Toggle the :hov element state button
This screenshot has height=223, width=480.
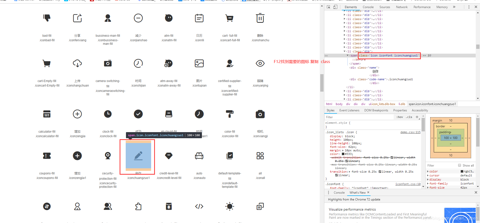coord(400,117)
